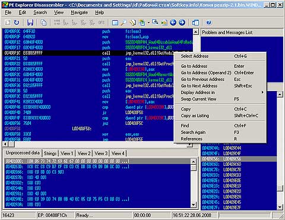
Task: Choose References in context menu
Action: tap(220, 139)
